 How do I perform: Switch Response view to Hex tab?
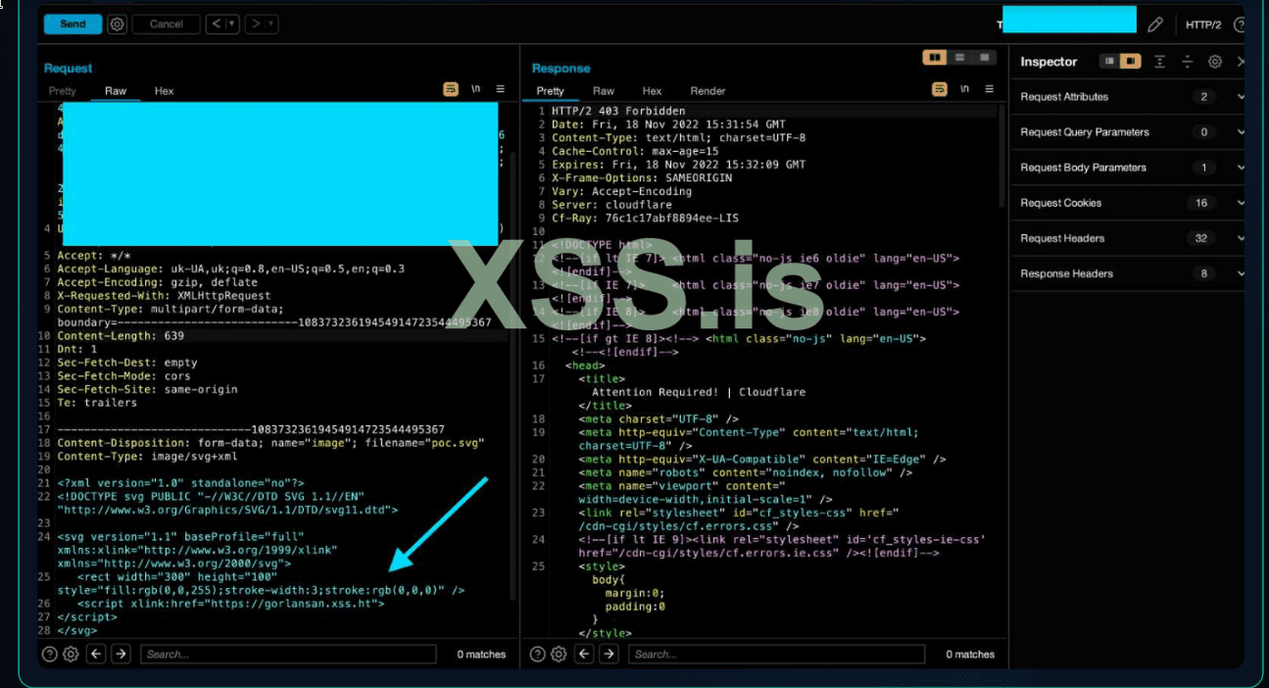[652, 90]
